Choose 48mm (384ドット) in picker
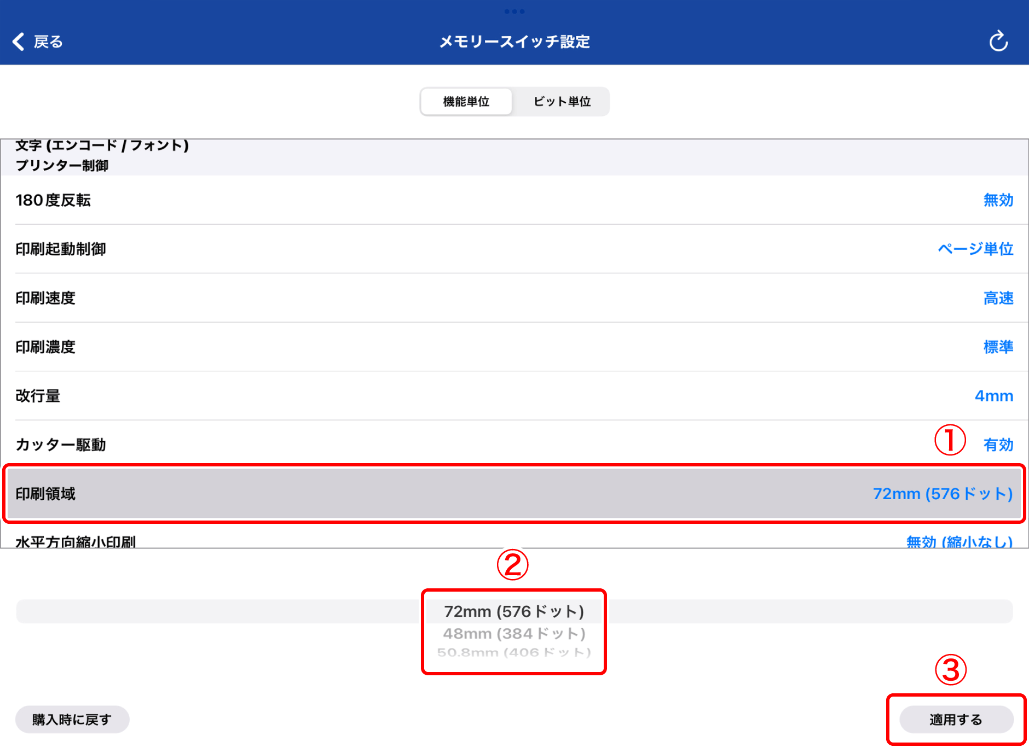Viewport: 1029px width, 748px height. (x=514, y=634)
